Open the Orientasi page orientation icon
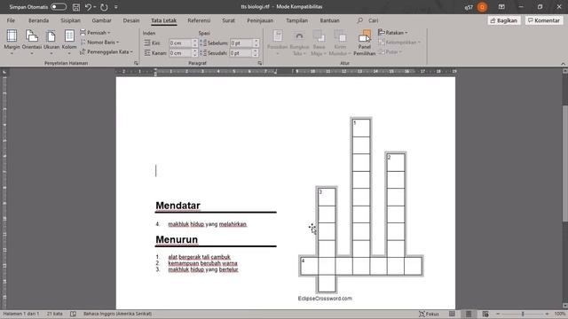This screenshot has width=568, height=319. [32, 42]
